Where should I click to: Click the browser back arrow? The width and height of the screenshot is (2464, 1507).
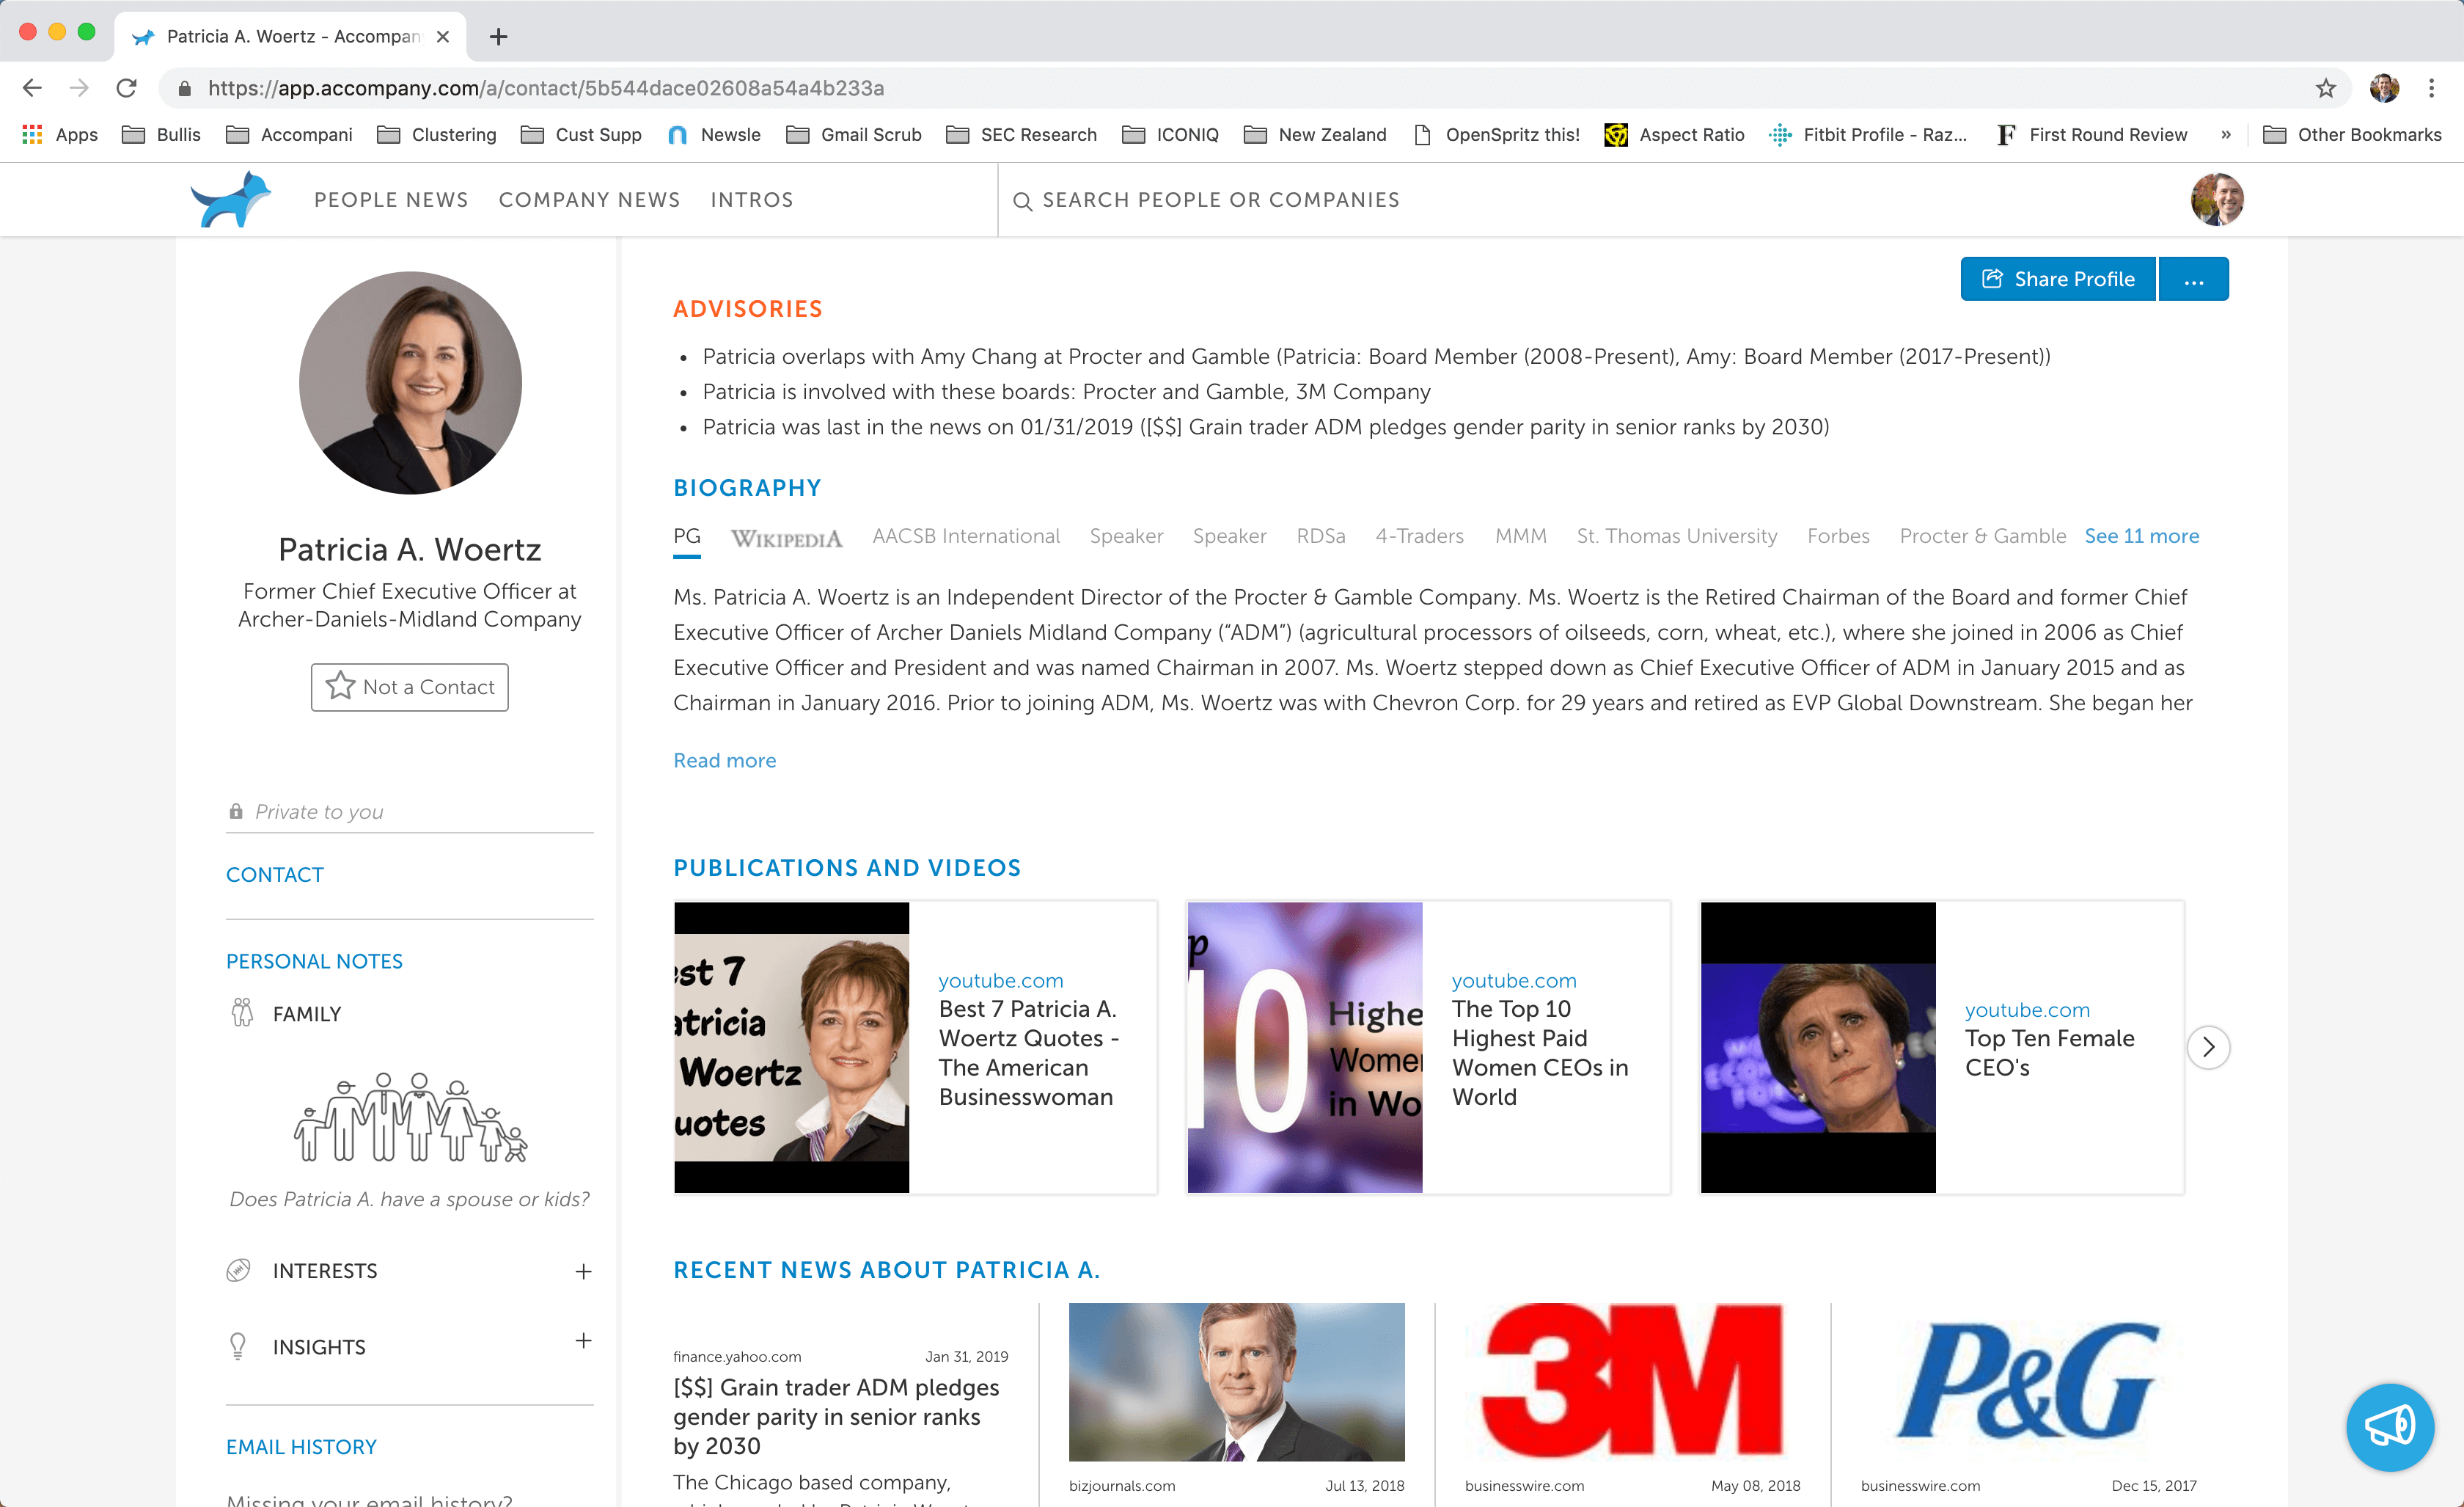tap(32, 88)
